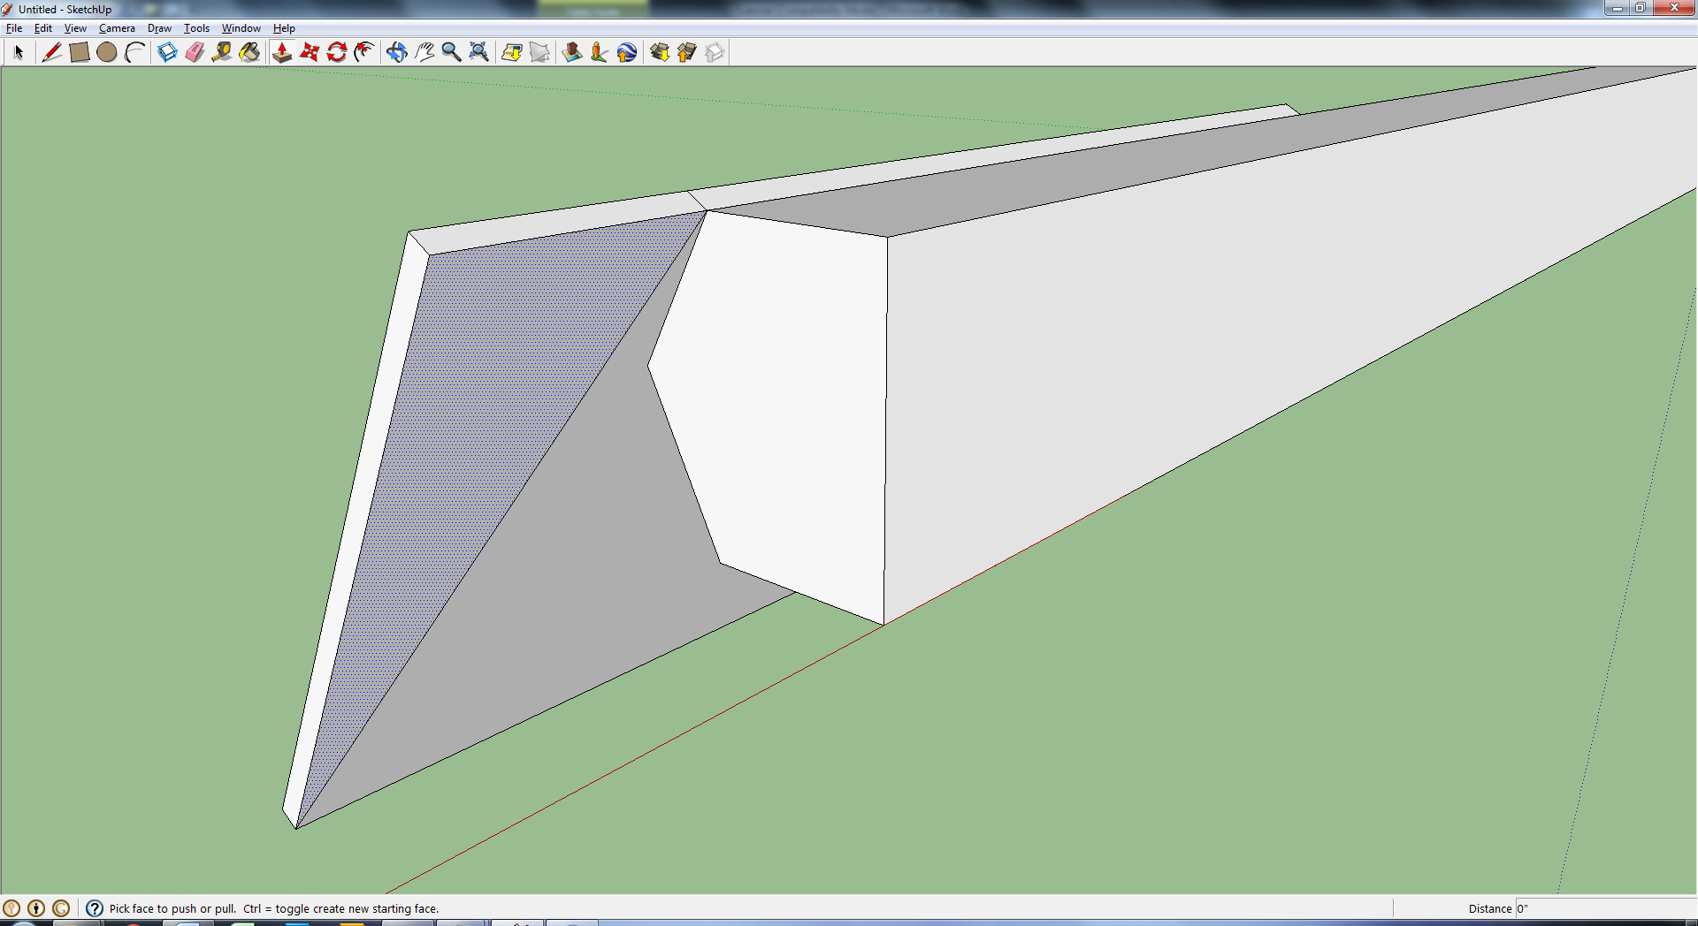This screenshot has width=1698, height=926.
Task: Click the "Pick face to push or pull" status text
Action: coord(172,908)
